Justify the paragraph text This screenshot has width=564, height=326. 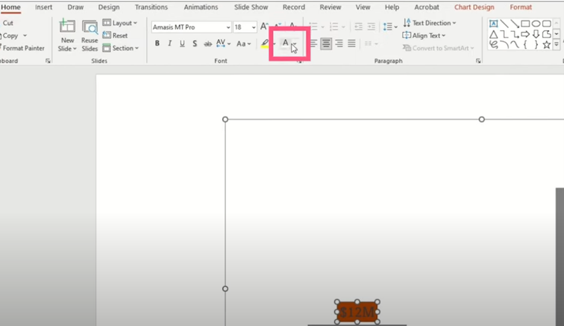pos(351,43)
